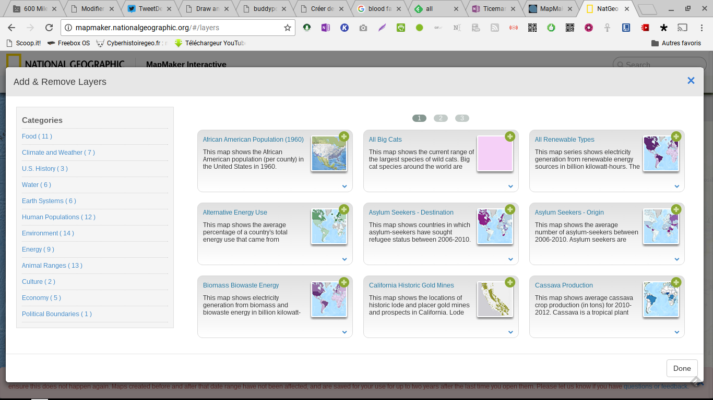Go to layers page 3
The width and height of the screenshot is (713, 400).
click(x=462, y=118)
